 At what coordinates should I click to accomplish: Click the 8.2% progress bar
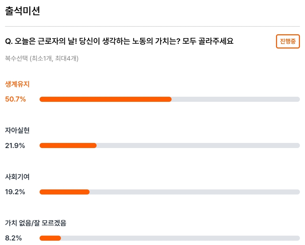tap(170, 238)
